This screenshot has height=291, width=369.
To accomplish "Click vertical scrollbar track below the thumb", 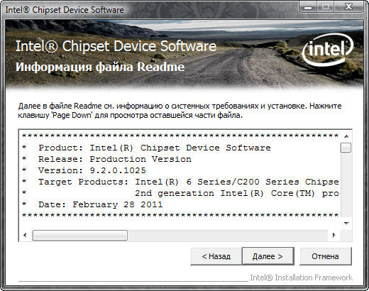I will click(x=346, y=185).
